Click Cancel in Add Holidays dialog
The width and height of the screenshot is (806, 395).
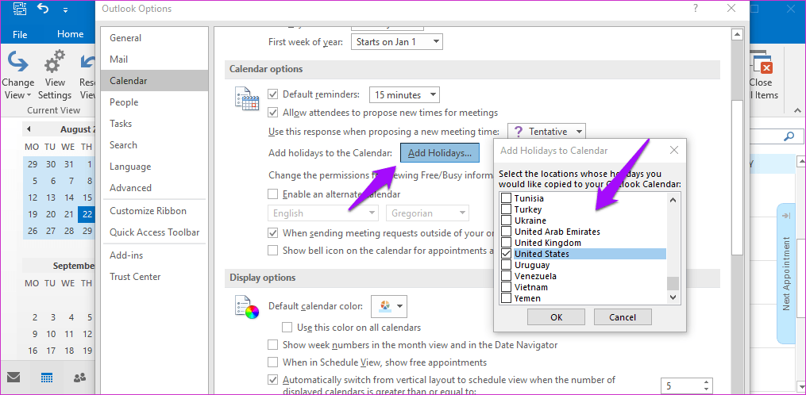click(623, 317)
